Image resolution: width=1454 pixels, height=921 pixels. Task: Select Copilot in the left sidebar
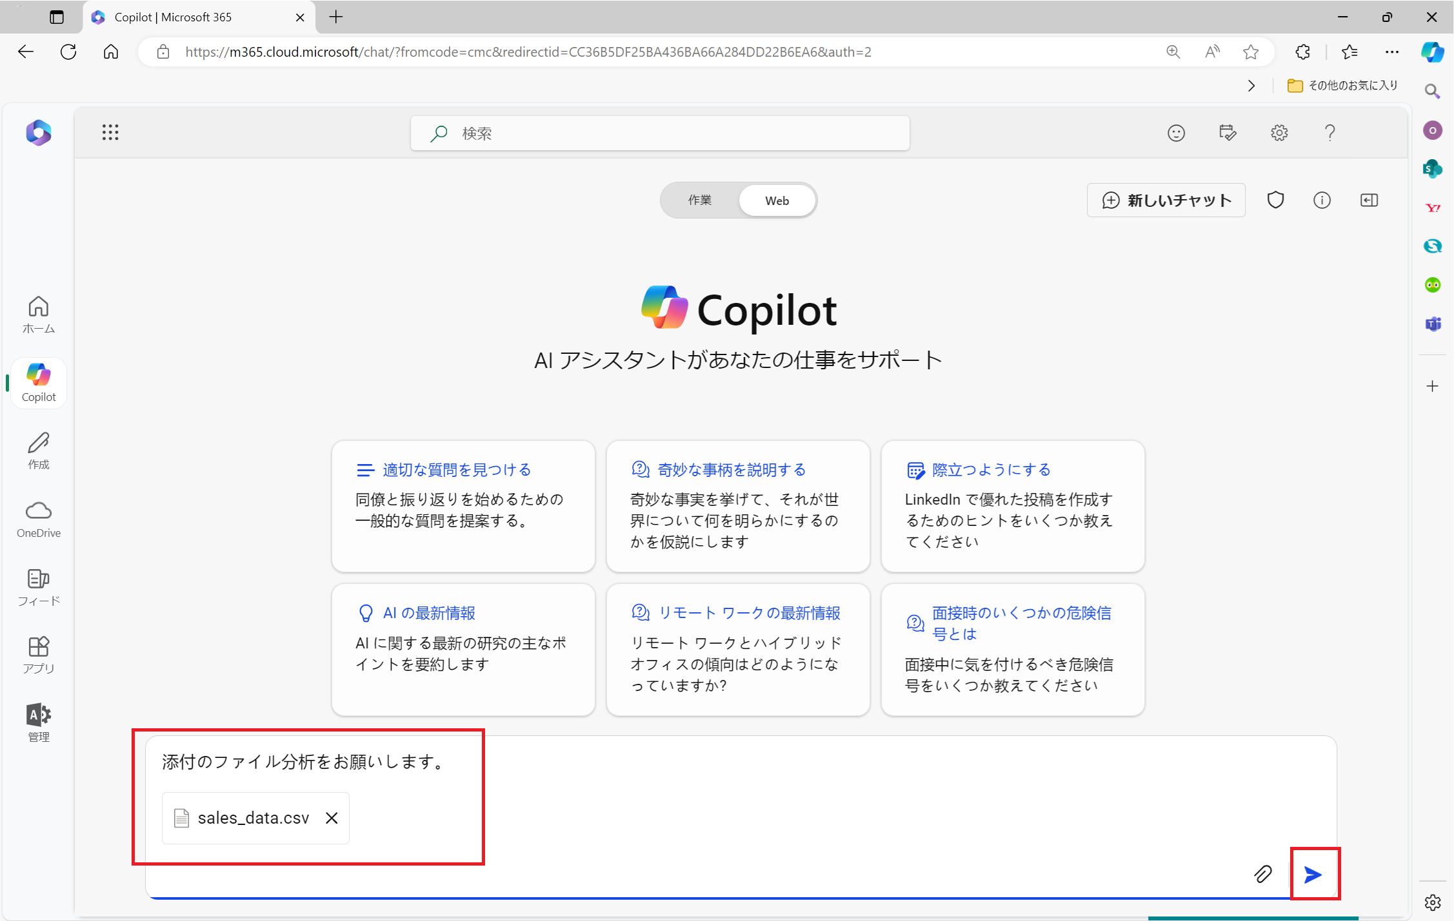39,383
